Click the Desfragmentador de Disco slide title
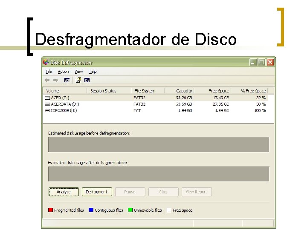The image size is (307, 230). [136, 39]
